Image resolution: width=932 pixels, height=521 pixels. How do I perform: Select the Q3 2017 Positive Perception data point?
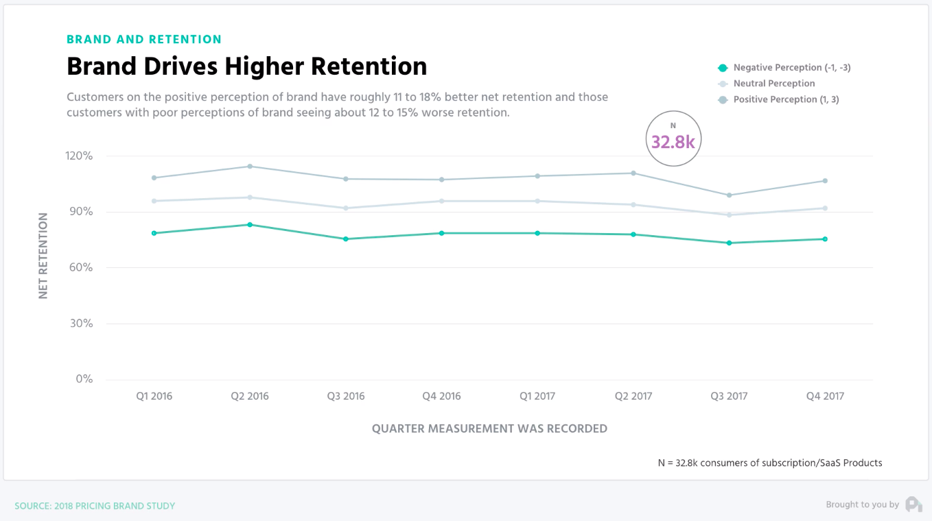click(x=730, y=195)
